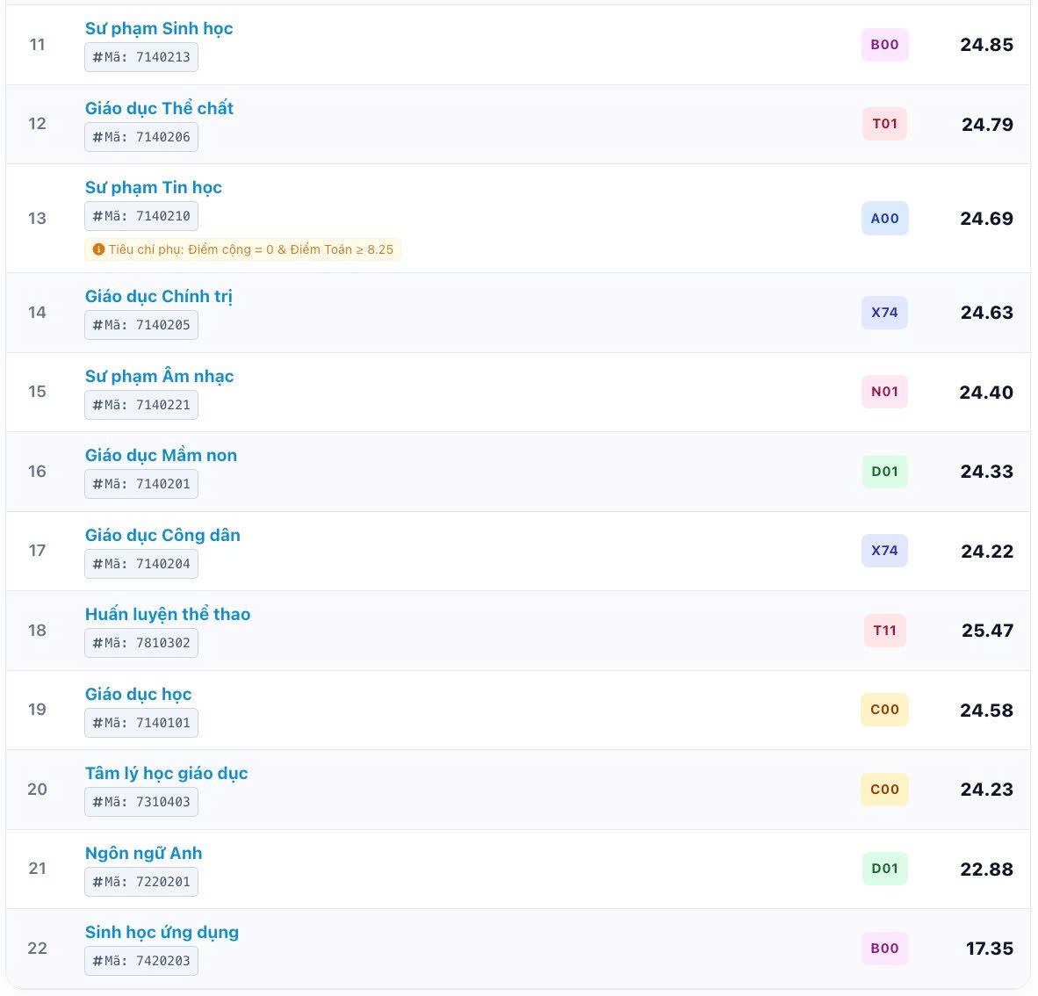Image resolution: width=1038 pixels, height=996 pixels.
Task: Select the T01 subject group badge
Action: click(884, 124)
